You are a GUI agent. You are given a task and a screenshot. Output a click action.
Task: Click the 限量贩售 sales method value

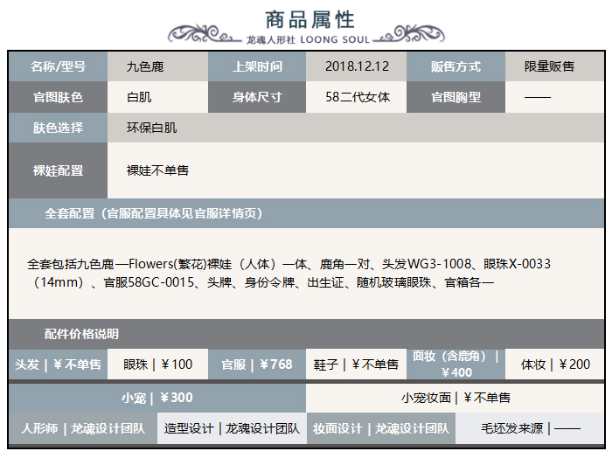click(549, 66)
